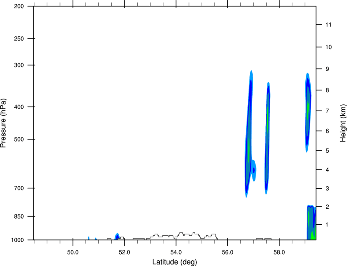This screenshot has height=266, width=347.
Task: Click the 10 km height tick label
Action: pyautogui.click(x=329, y=47)
